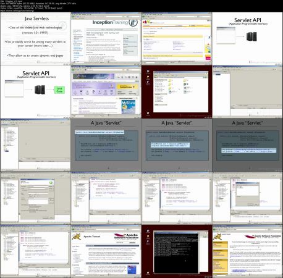The width and height of the screenshot is (283, 278).
Task: Click the black command prompt window in the desktop thumbnail
Action: point(176,253)
